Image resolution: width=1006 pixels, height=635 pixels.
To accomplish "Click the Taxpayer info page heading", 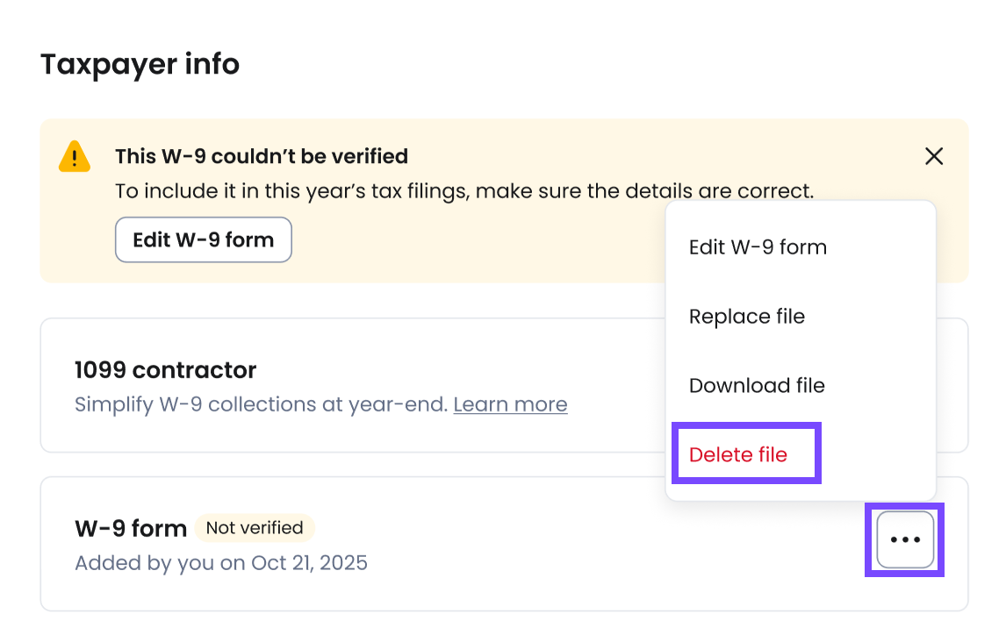I will pos(140,64).
